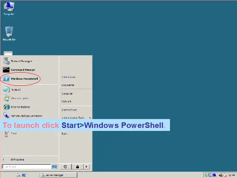Image resolution: width=237 pixels, height=178 pixels.
Task: Click the printer error tray icon
Action: [x=221, y=175]
